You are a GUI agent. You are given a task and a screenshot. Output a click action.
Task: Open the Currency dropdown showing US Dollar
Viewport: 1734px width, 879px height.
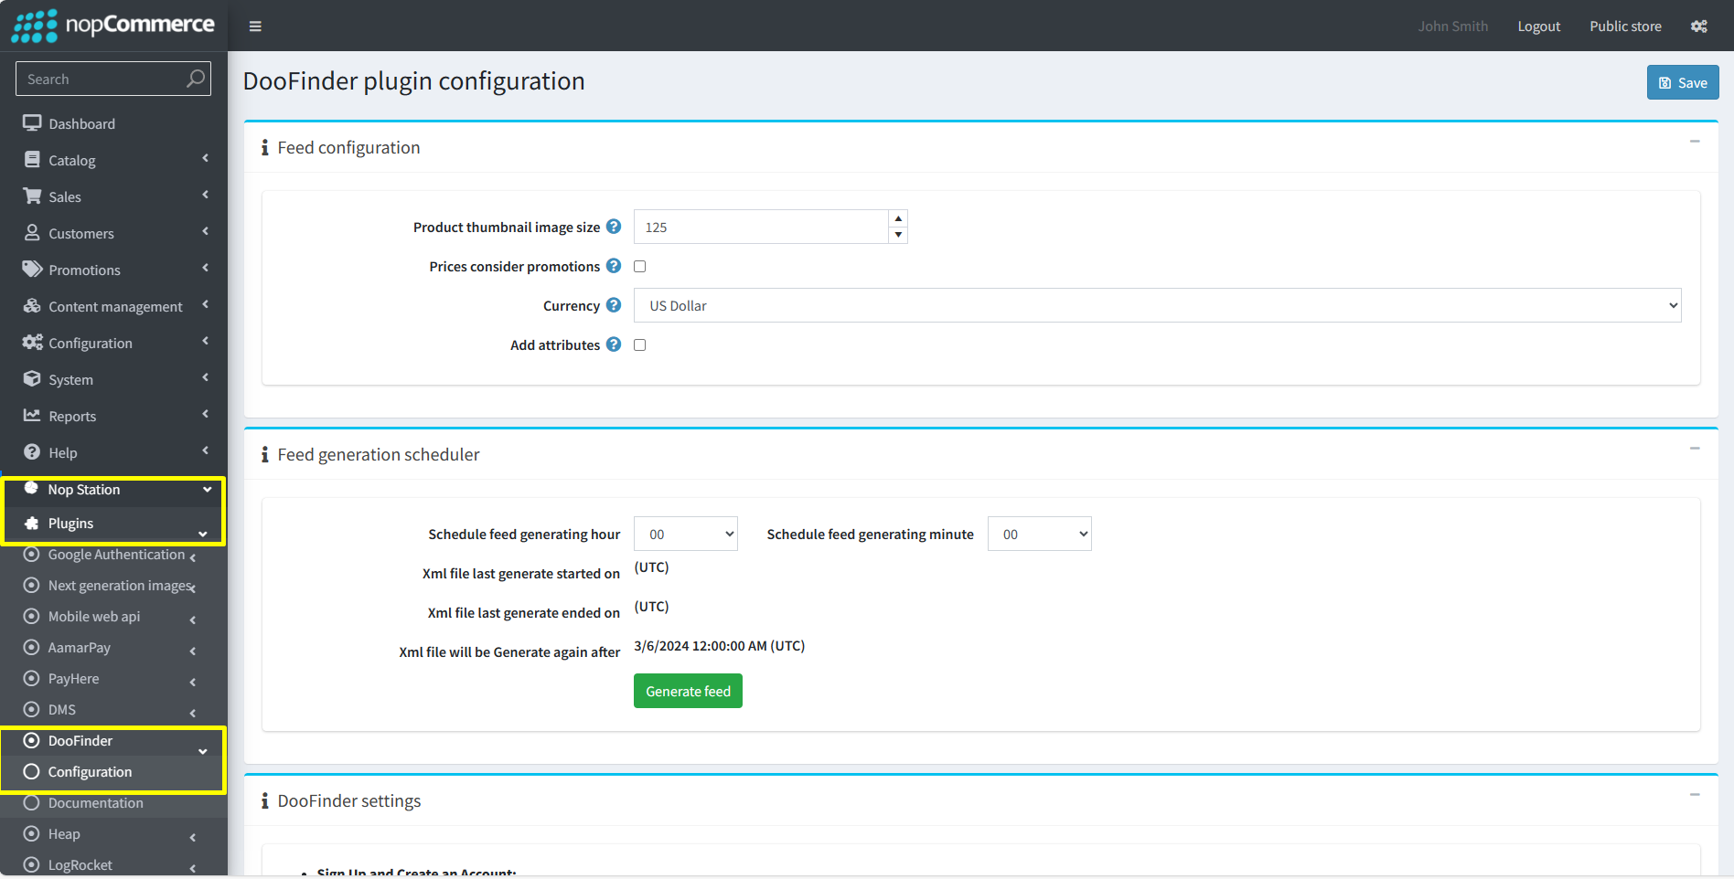pos(1157,306)
